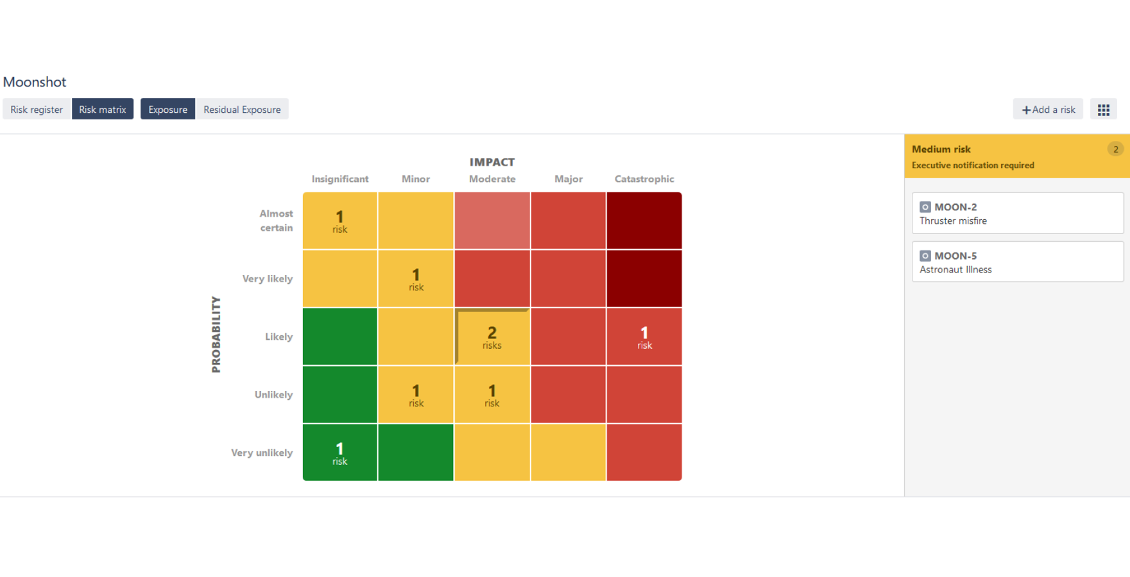Click the issue type icon beside MOON-2

click(x=925, y=206)
